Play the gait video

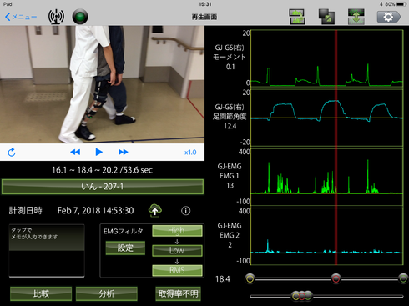click(x=98, y=152)
